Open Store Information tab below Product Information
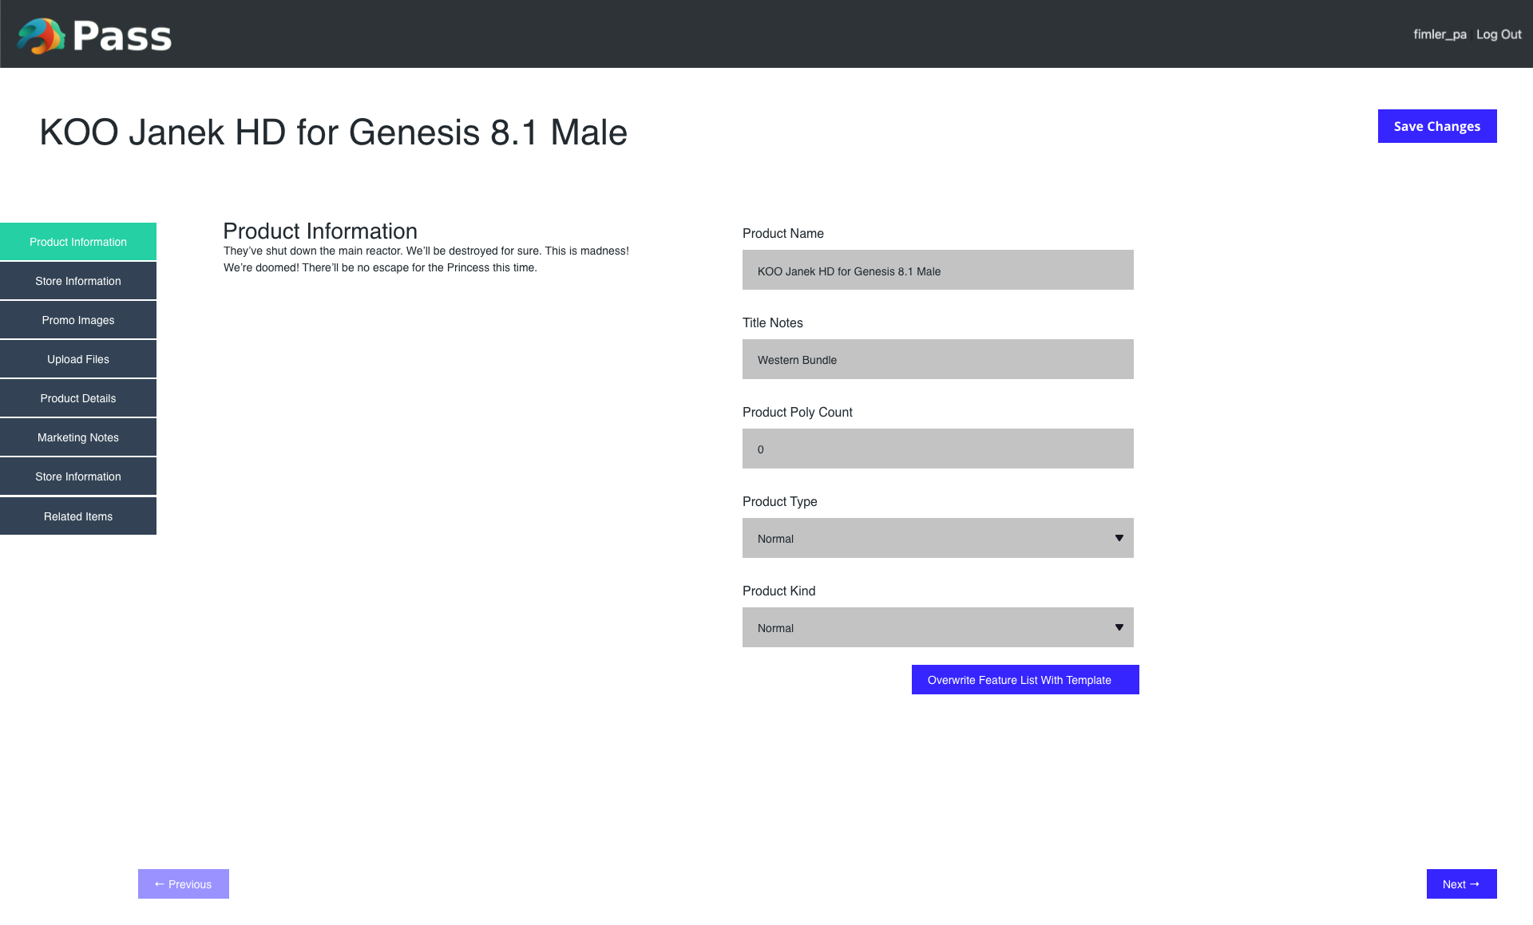The image size is (1533, 925). click(x=78, y=281)
